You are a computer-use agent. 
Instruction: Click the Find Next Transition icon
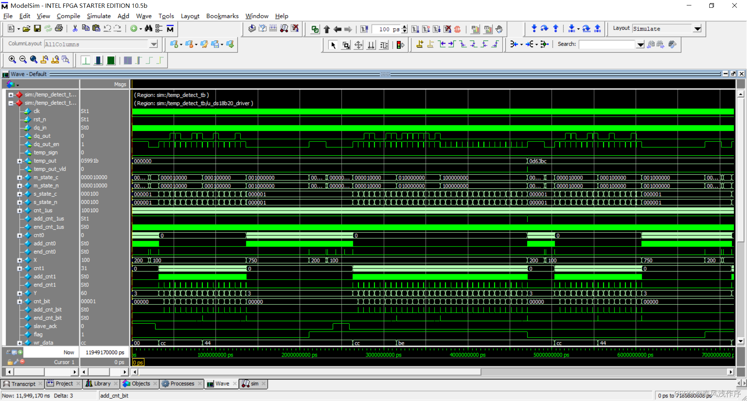point(452,44)
